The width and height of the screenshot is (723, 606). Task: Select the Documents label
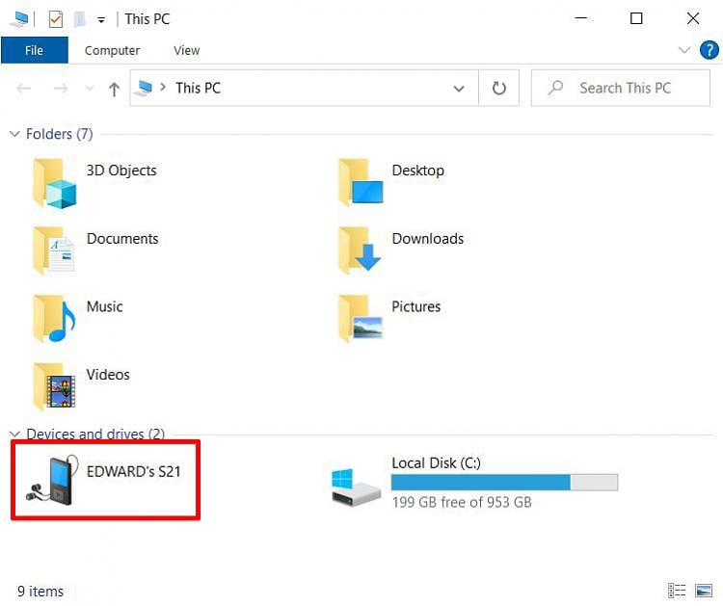click(122, 238)
